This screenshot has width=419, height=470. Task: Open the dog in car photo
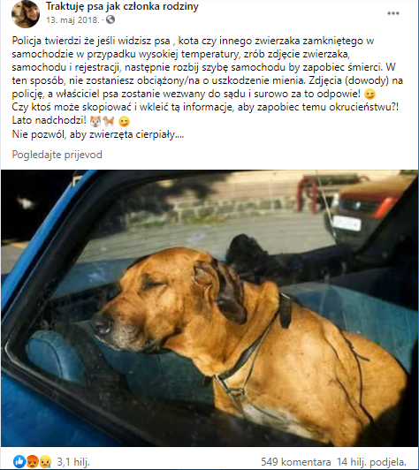pos(209,308)
